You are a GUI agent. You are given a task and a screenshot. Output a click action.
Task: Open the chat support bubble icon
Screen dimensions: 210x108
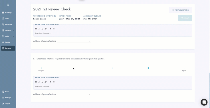pyautogui.click(x=204, y=102)
